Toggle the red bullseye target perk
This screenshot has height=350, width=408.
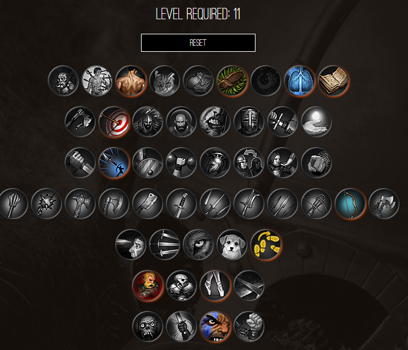click(114, 122)
